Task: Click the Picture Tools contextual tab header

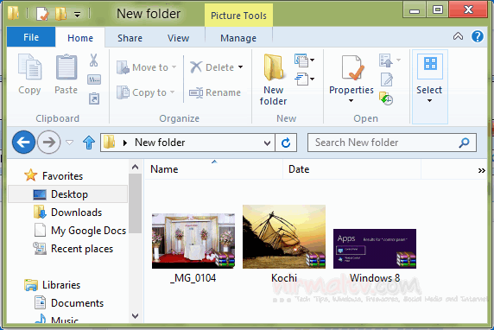Action: pos(238,16)
